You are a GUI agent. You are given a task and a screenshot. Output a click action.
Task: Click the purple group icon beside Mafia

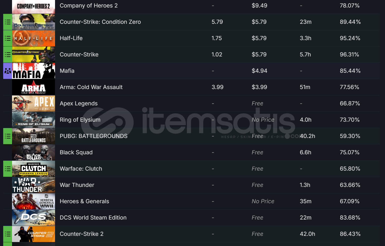coord(7,71)
